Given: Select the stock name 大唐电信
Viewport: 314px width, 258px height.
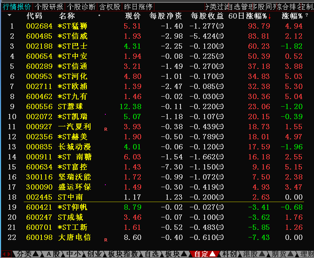Looking at the screenshot, I should tap(74, 237).
